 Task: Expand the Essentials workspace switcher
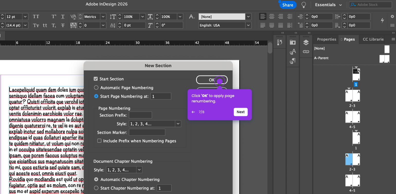pyautogui.click(x=328, y=5)
